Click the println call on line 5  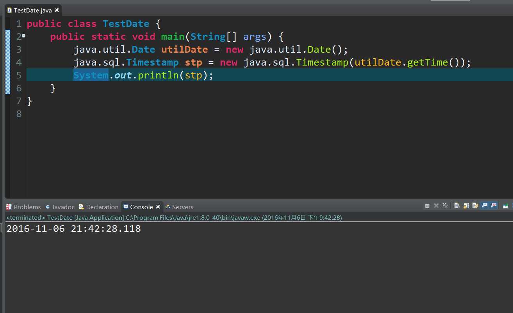click(x=158, y=75)
